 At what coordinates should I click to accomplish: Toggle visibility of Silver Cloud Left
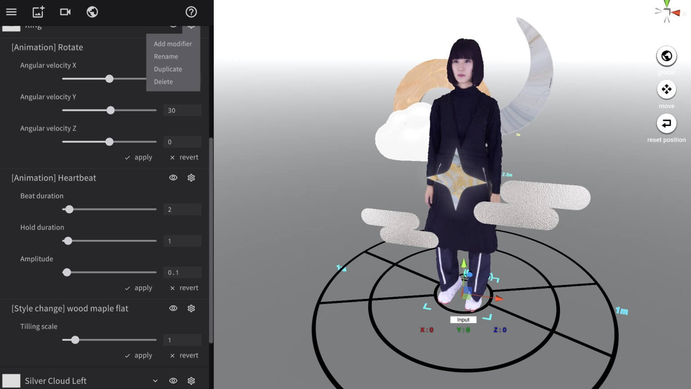pyautogui.click(x=173, y=380)
